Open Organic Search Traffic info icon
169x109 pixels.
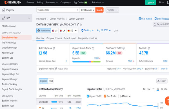(x=93, y=48)
